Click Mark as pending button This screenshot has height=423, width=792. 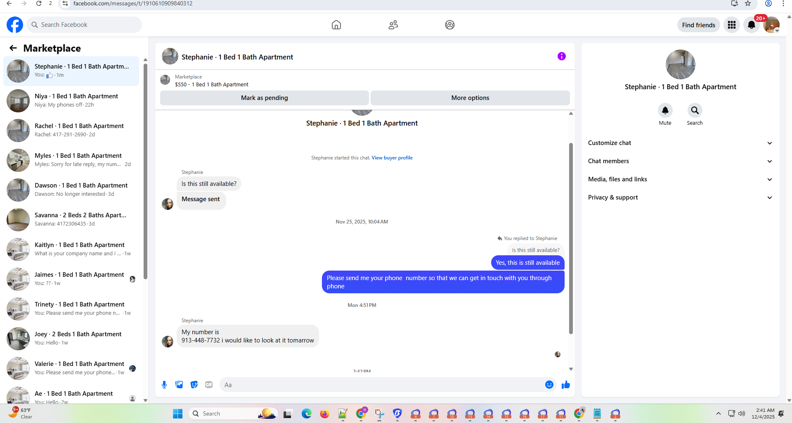pos(264,98)
